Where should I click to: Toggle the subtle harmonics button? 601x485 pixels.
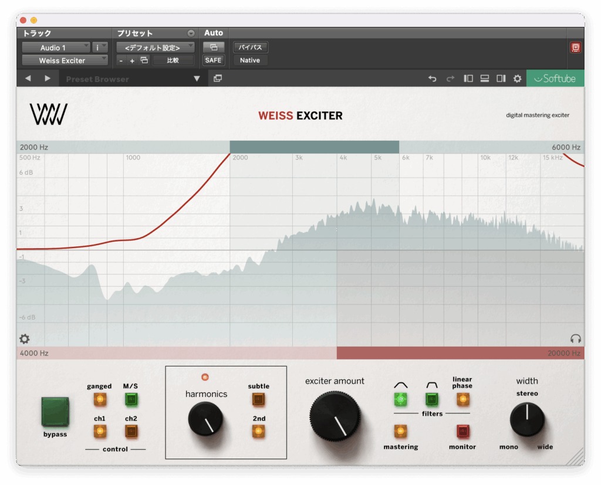[259, 399]
